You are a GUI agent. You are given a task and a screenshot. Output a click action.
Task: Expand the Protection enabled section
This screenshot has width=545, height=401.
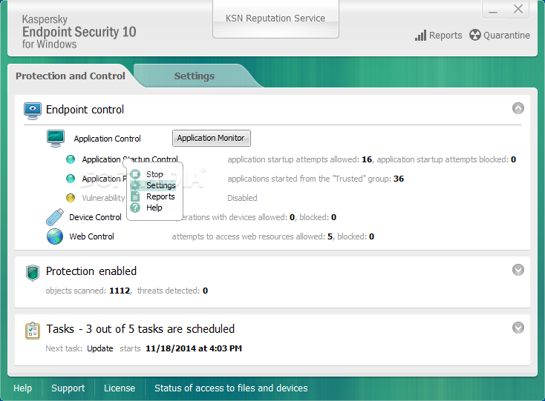518,270
